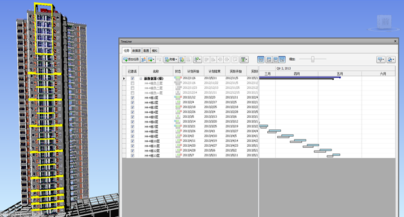Click the indent task icon

(220, 60)
